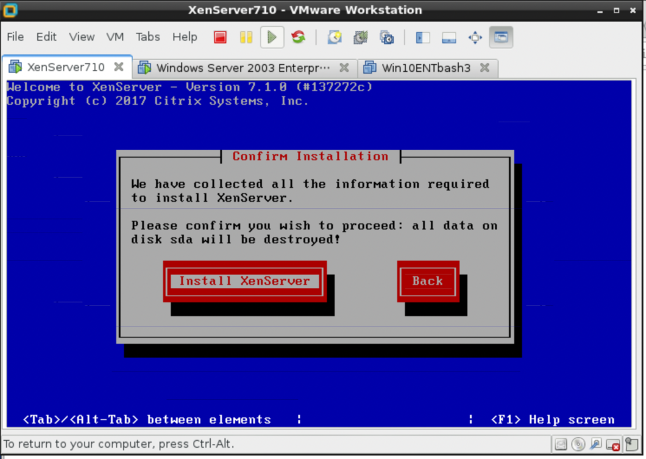Click the '<F1> Help screen' hint
Image resolution: width=646 pixels, height=459 pixels.
[x=553, y=419]
